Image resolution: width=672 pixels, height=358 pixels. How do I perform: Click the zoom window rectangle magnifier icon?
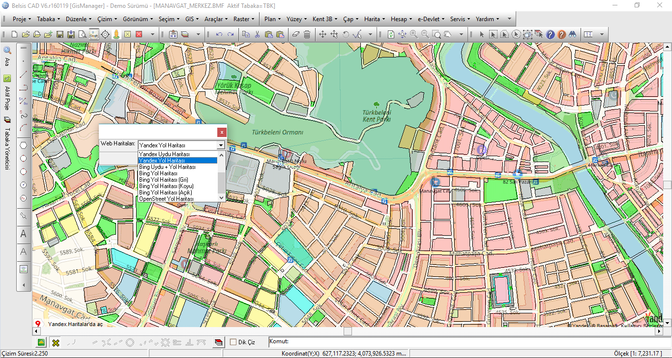click(437, 34)
